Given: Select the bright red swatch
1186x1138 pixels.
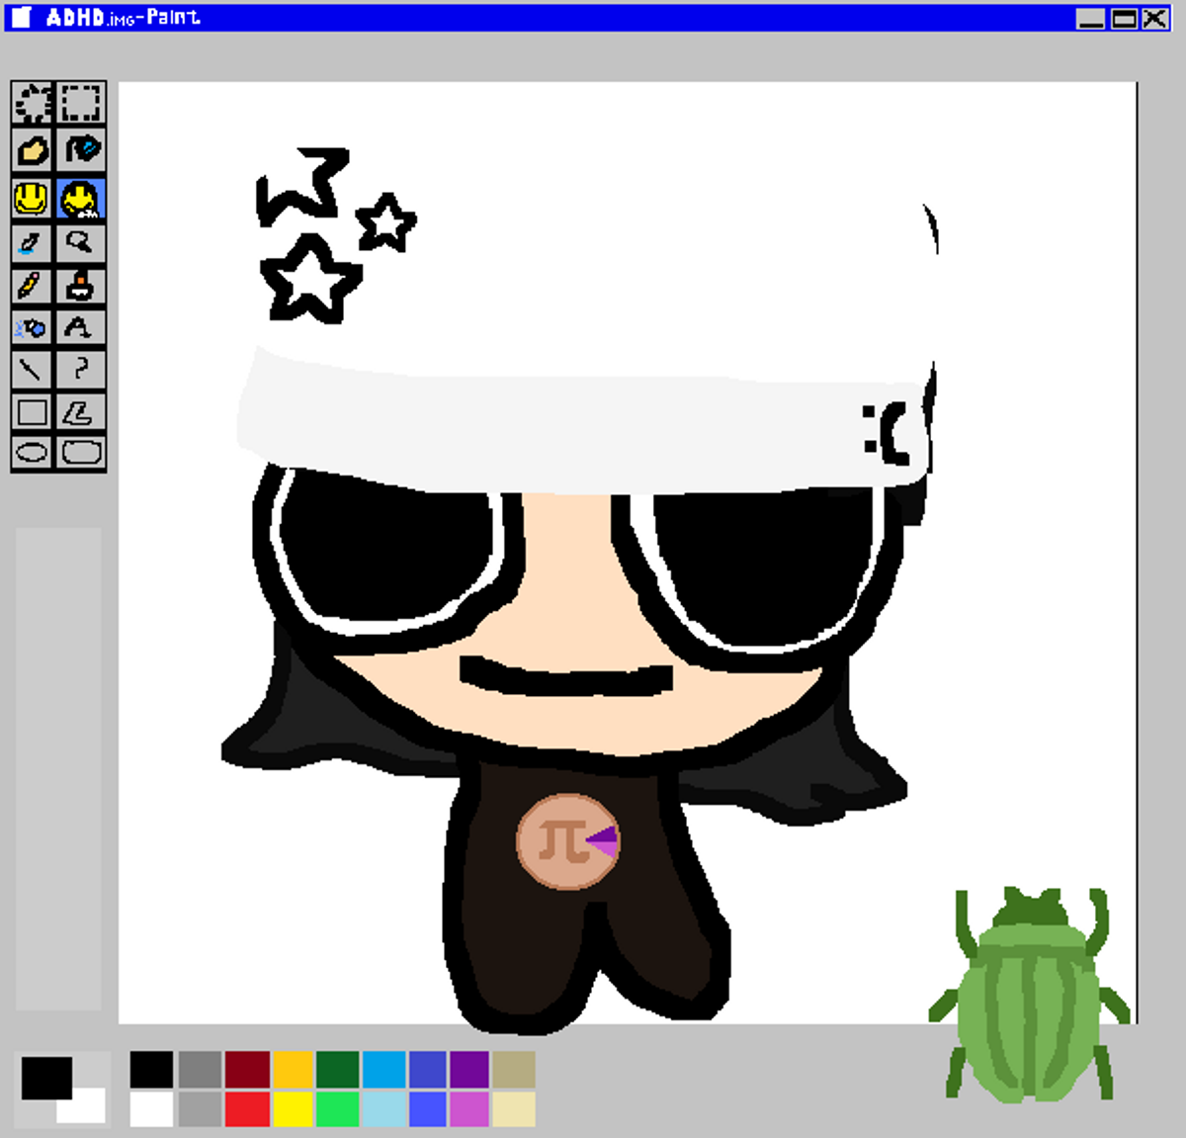Looking at the screenshot, I should click(247, 1109).
